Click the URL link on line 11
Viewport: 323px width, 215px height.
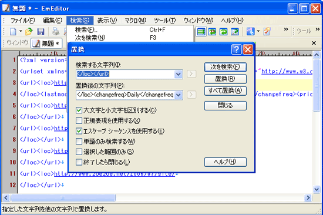click(x=115, y=174)
